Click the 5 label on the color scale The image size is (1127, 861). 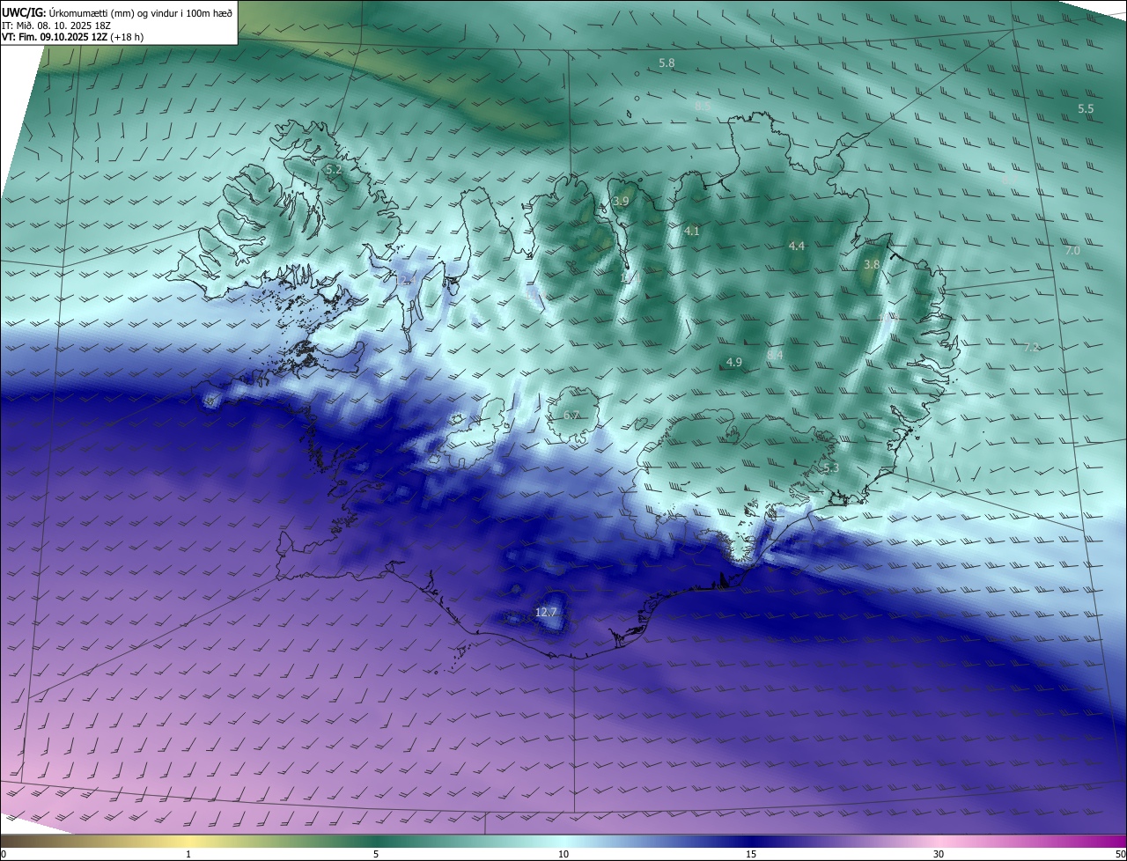(x=376, y=854)
